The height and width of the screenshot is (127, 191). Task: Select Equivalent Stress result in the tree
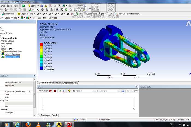tap(12, 57)
